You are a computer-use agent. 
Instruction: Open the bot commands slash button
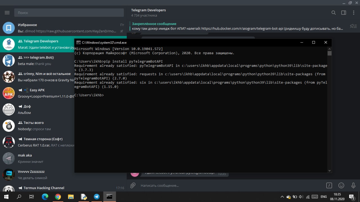coord(329,185)
